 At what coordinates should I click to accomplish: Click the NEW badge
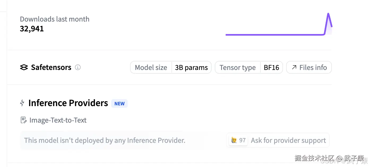click(119, 103)
